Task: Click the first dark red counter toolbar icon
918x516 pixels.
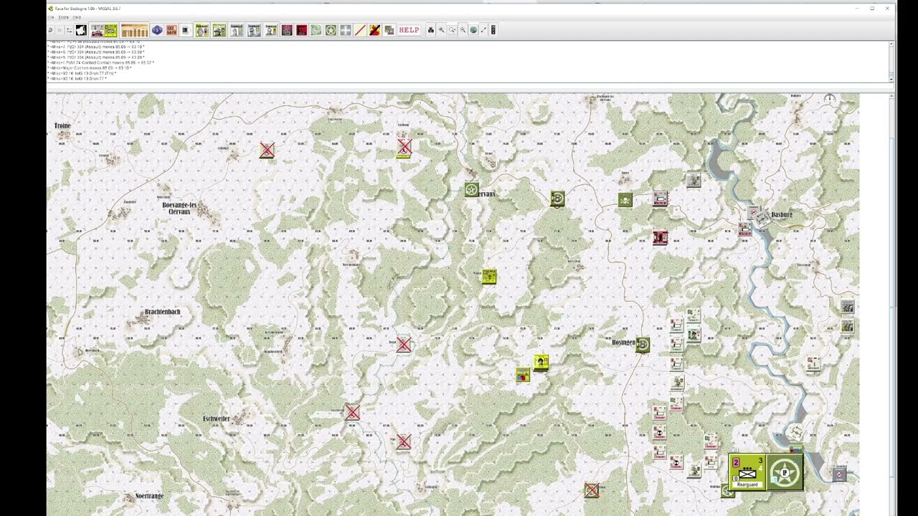Action: click(287, 30)
